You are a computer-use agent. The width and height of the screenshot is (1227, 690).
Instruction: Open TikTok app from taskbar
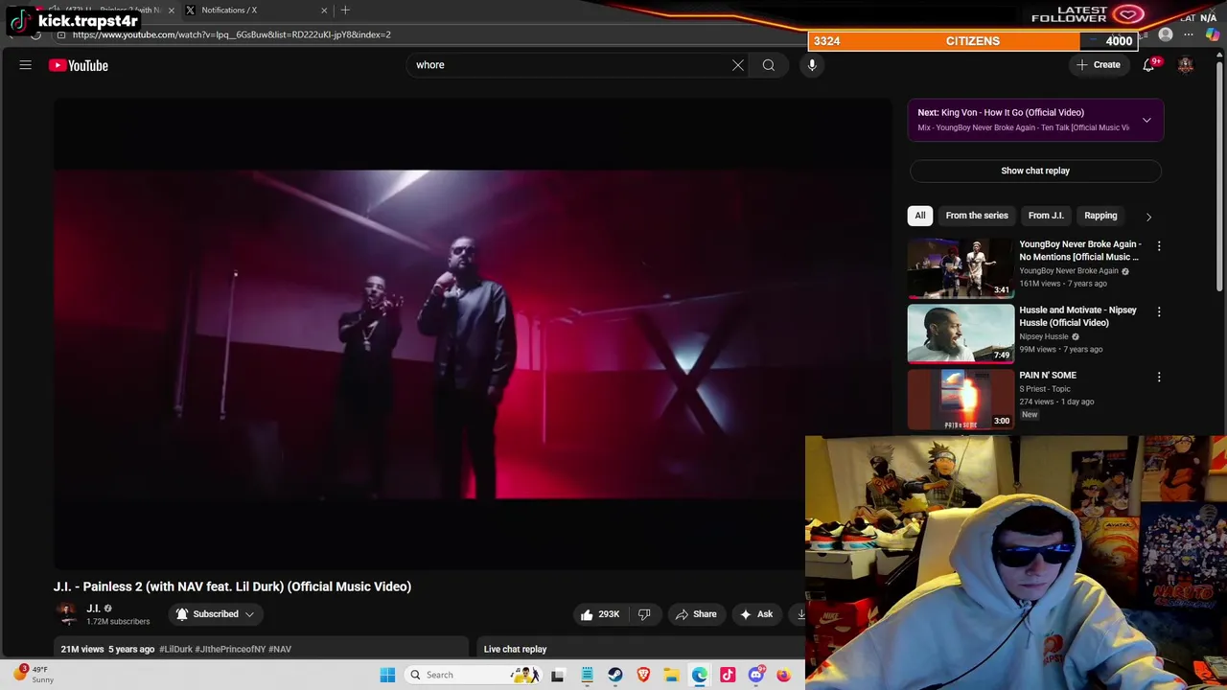pos(728,675)
